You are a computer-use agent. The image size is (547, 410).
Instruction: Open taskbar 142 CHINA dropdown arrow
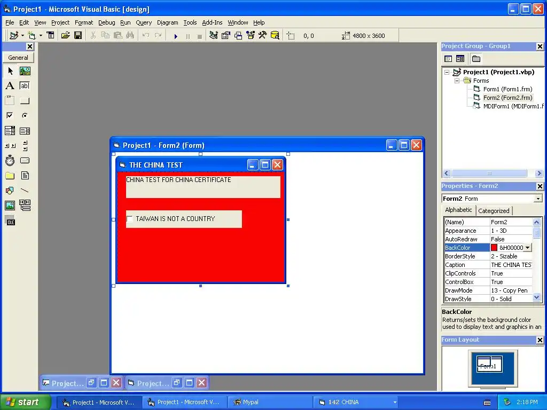[x=395, y=403]
